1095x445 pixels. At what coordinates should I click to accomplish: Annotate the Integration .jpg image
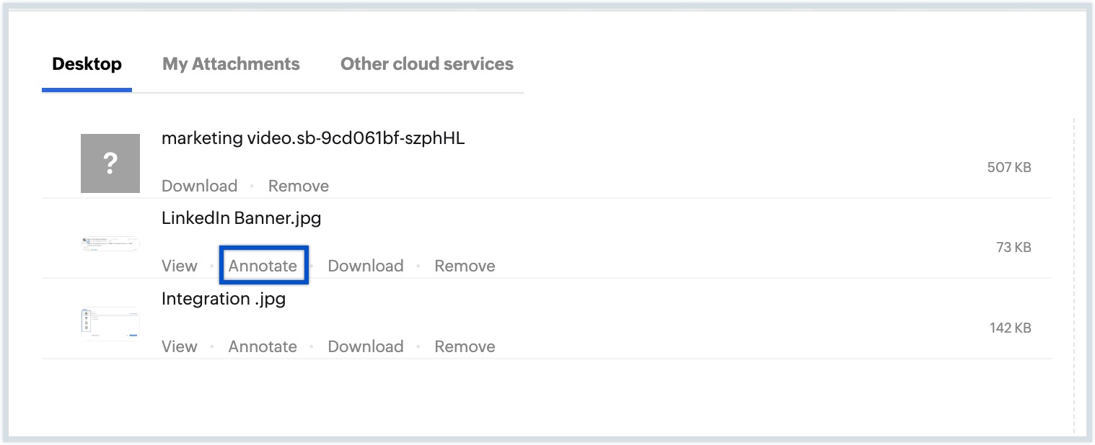click(x=263, y=346)
